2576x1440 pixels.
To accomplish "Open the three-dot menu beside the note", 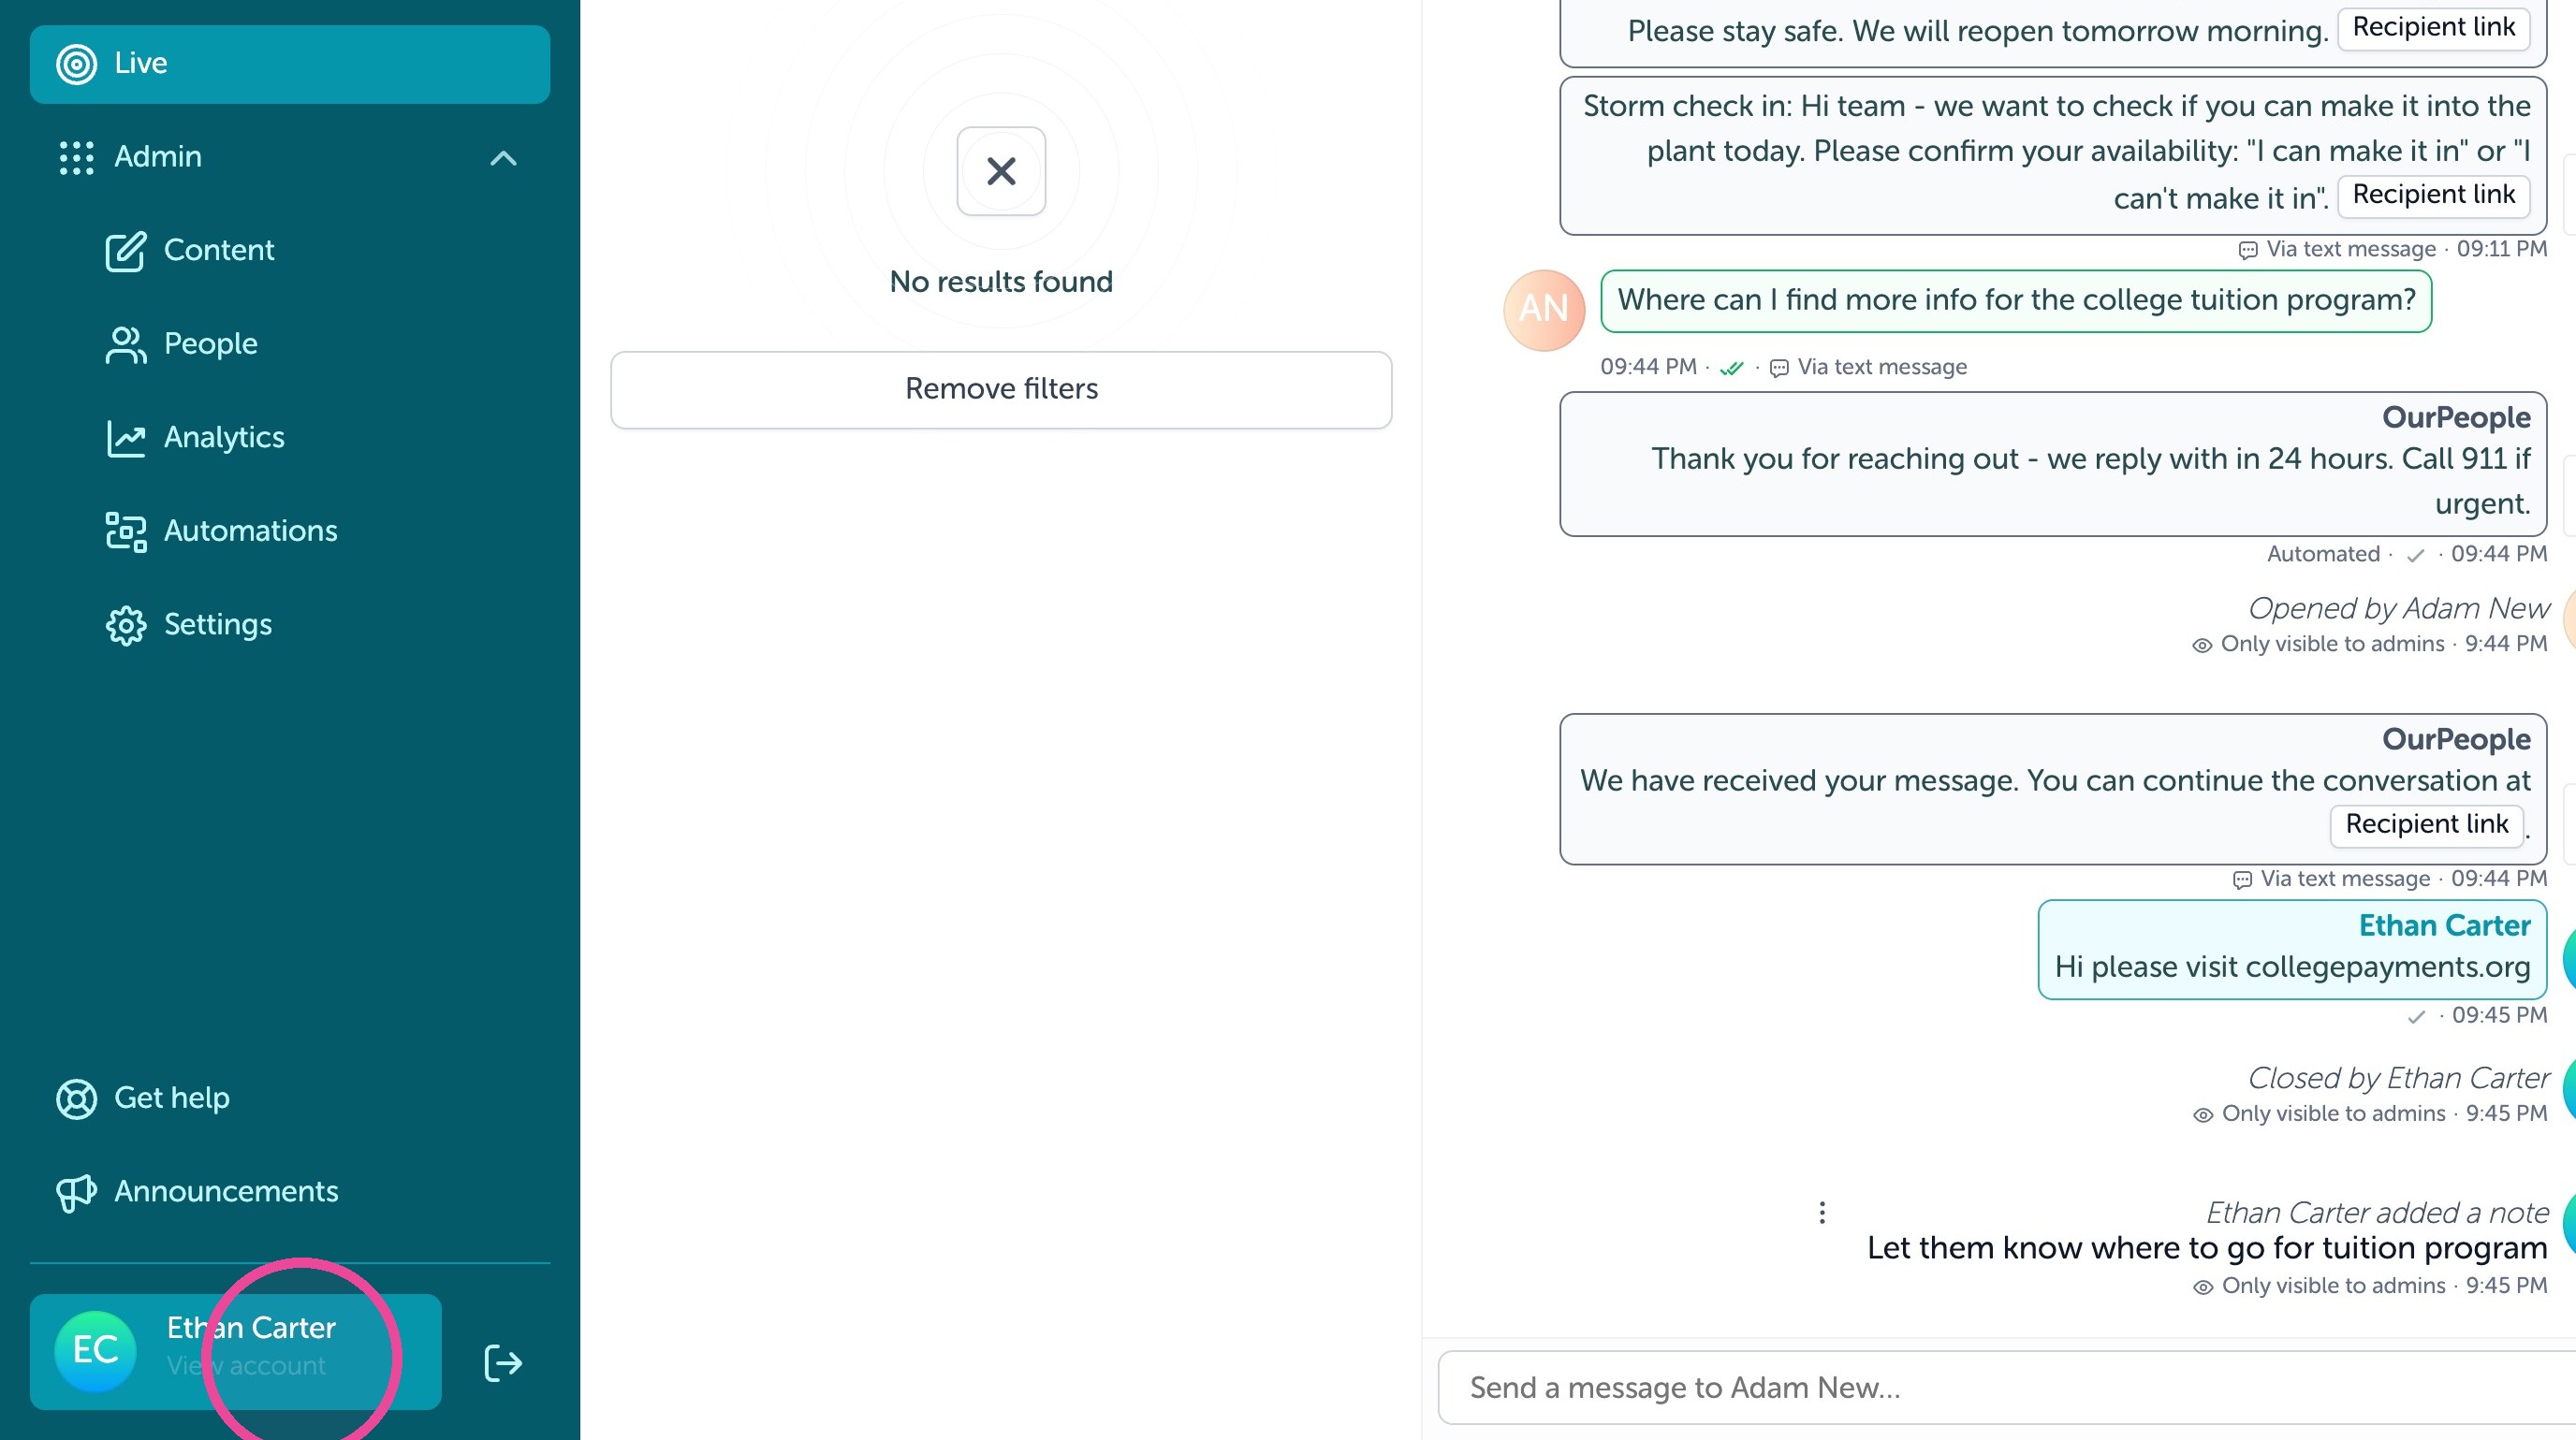I will click(x=1822, y=1212).
